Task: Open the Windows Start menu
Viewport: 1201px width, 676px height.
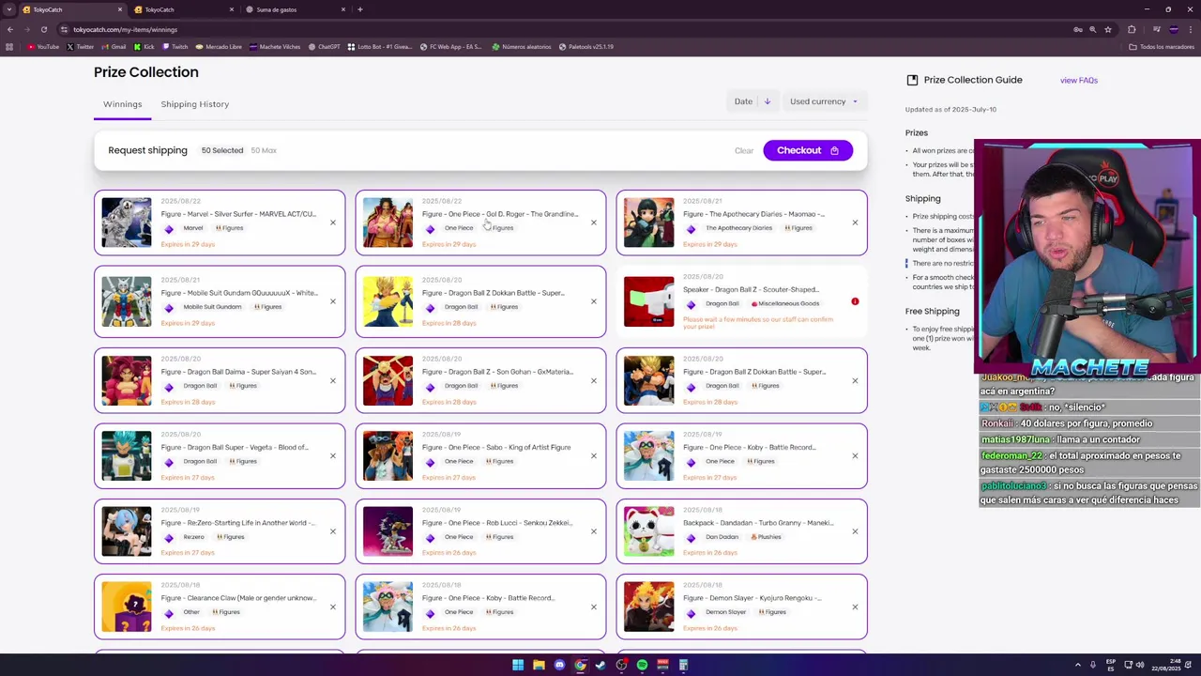Action: (518, 665)
